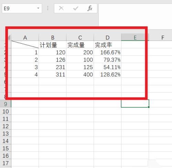Select row 16 header
Image resolution: width=172 pixels, height=168 pixels.
(x=6, y=155)
